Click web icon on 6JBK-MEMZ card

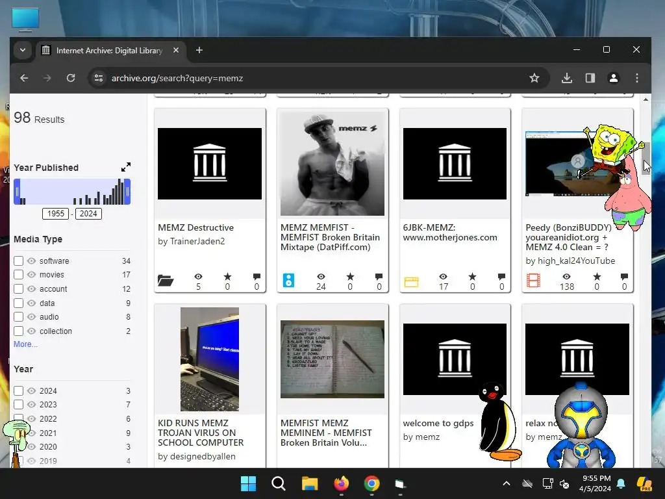click(411, 282)
